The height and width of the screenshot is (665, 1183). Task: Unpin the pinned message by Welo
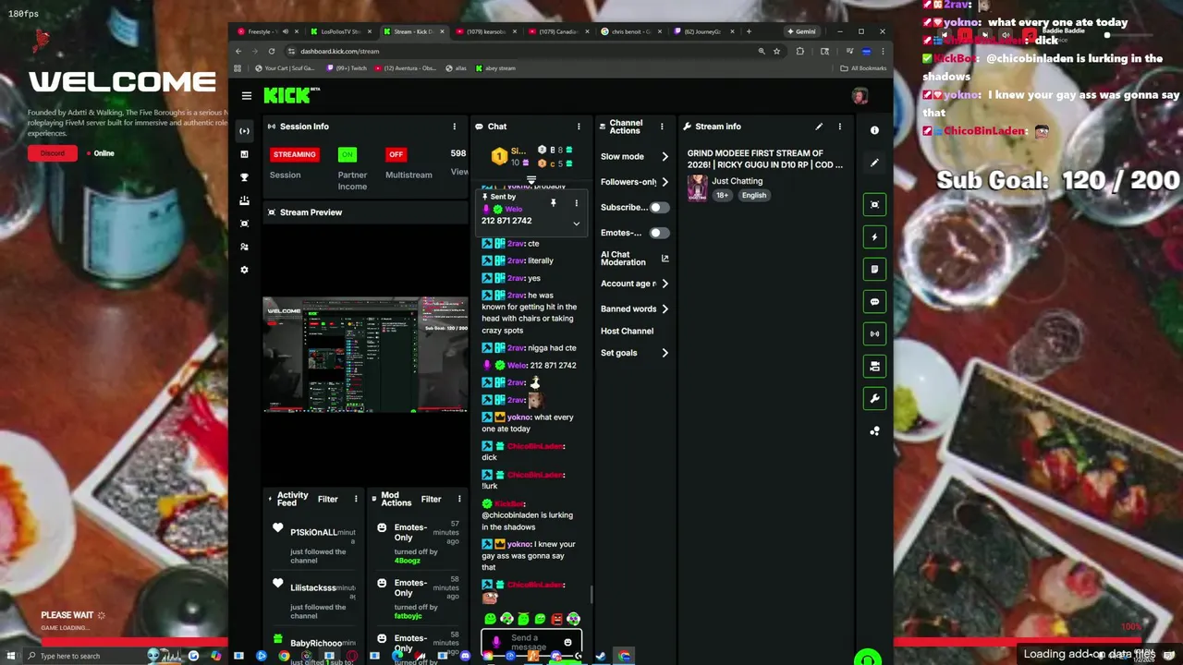553,202
